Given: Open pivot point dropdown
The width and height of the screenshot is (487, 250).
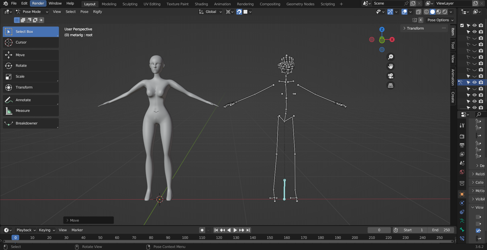Looking at the screenshot, I should click(230, 12).
